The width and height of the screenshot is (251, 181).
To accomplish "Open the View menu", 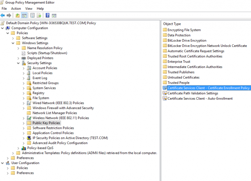I will tap(29, 8).
